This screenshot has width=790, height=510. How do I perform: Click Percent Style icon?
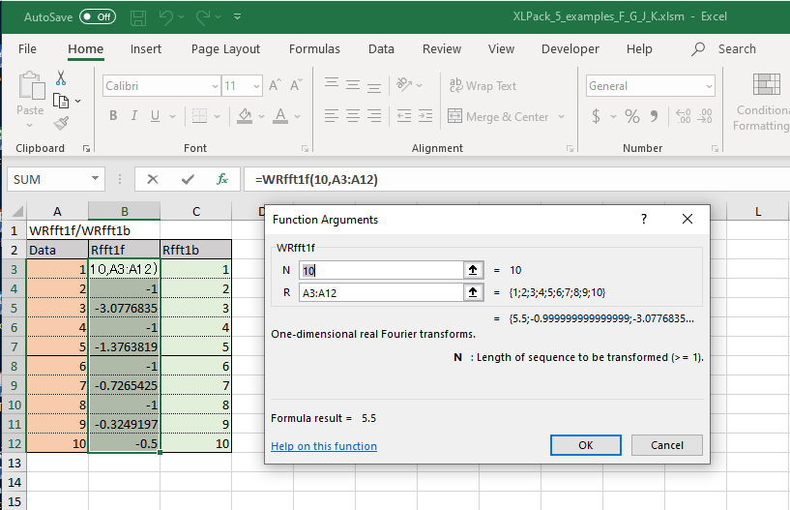pos(631,116)
